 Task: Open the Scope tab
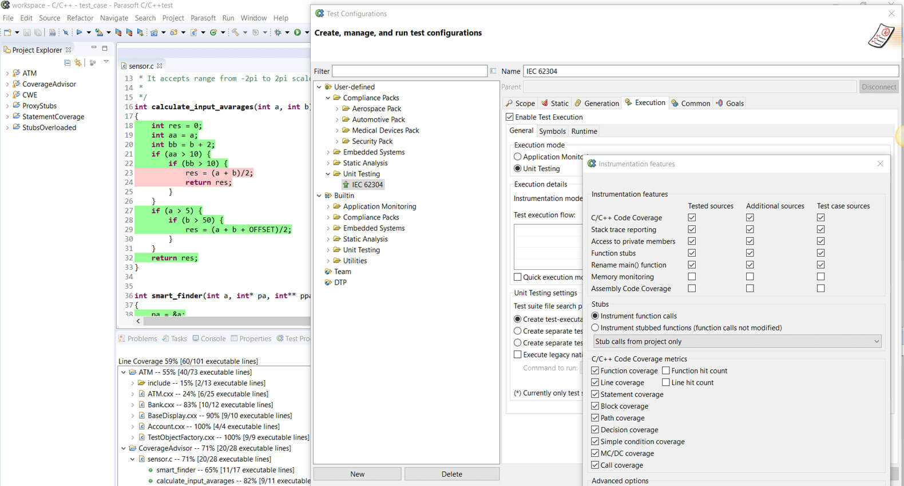[x=520, y=103]
